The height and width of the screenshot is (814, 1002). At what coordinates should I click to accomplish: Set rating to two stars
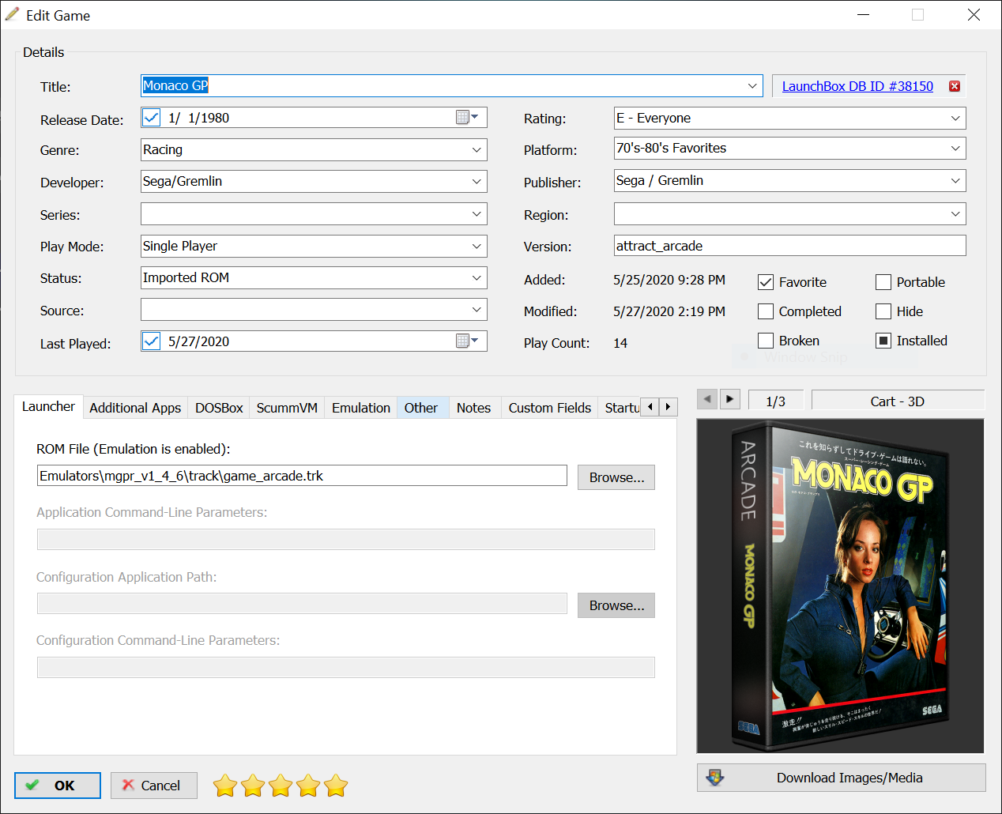pos(253,786)
